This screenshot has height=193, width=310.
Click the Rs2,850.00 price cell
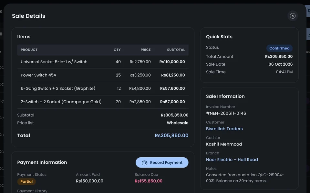(x=140, y=102)
